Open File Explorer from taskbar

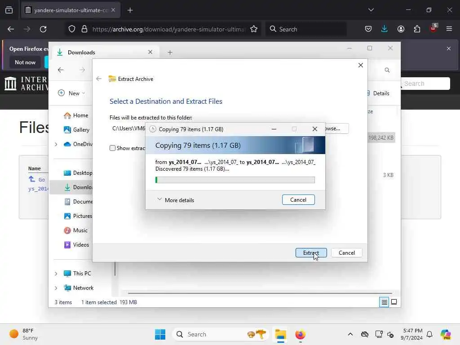280,334
